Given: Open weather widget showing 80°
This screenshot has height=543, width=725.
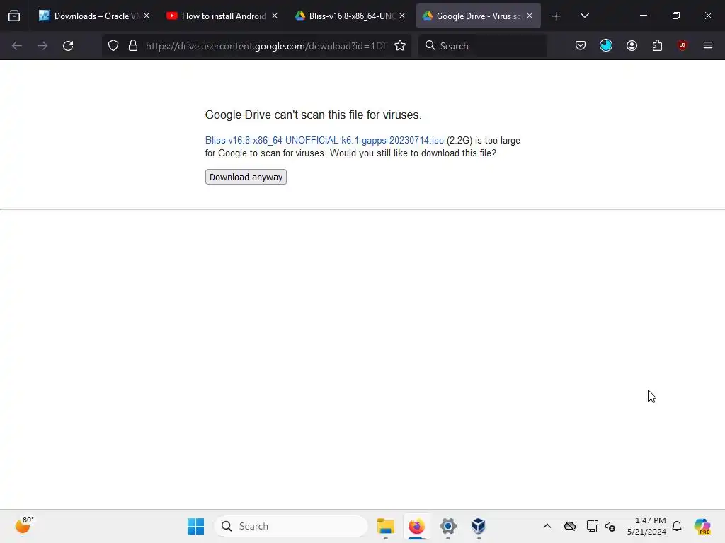Looking at the screenshot, I should click(x=24, y=525).
